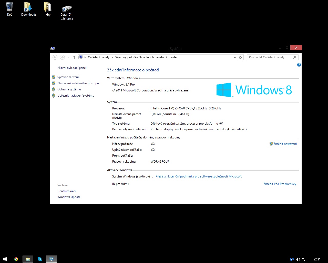Open Google Chrome from the taskbar

click(16, 259)
